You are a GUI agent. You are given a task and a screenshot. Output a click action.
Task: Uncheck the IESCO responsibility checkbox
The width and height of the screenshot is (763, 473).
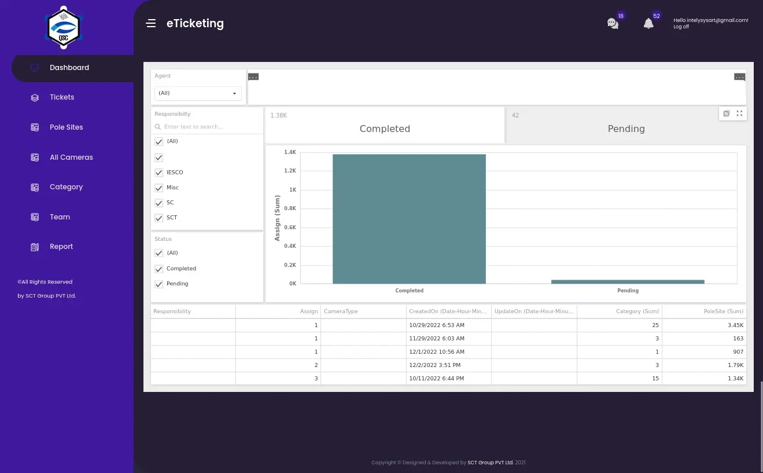[x=159, y=173]
